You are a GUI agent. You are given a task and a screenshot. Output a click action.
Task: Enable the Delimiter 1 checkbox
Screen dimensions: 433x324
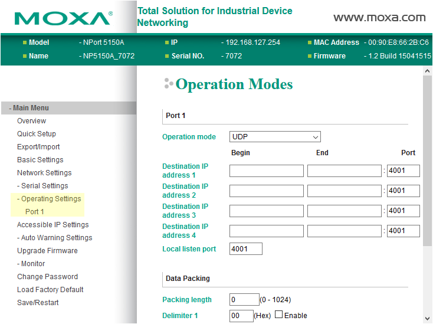[279, 315]
